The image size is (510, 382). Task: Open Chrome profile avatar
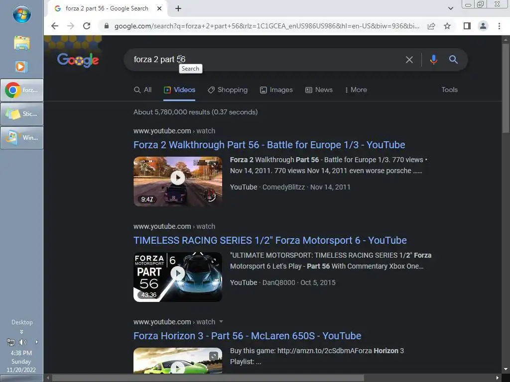point(483,26)
